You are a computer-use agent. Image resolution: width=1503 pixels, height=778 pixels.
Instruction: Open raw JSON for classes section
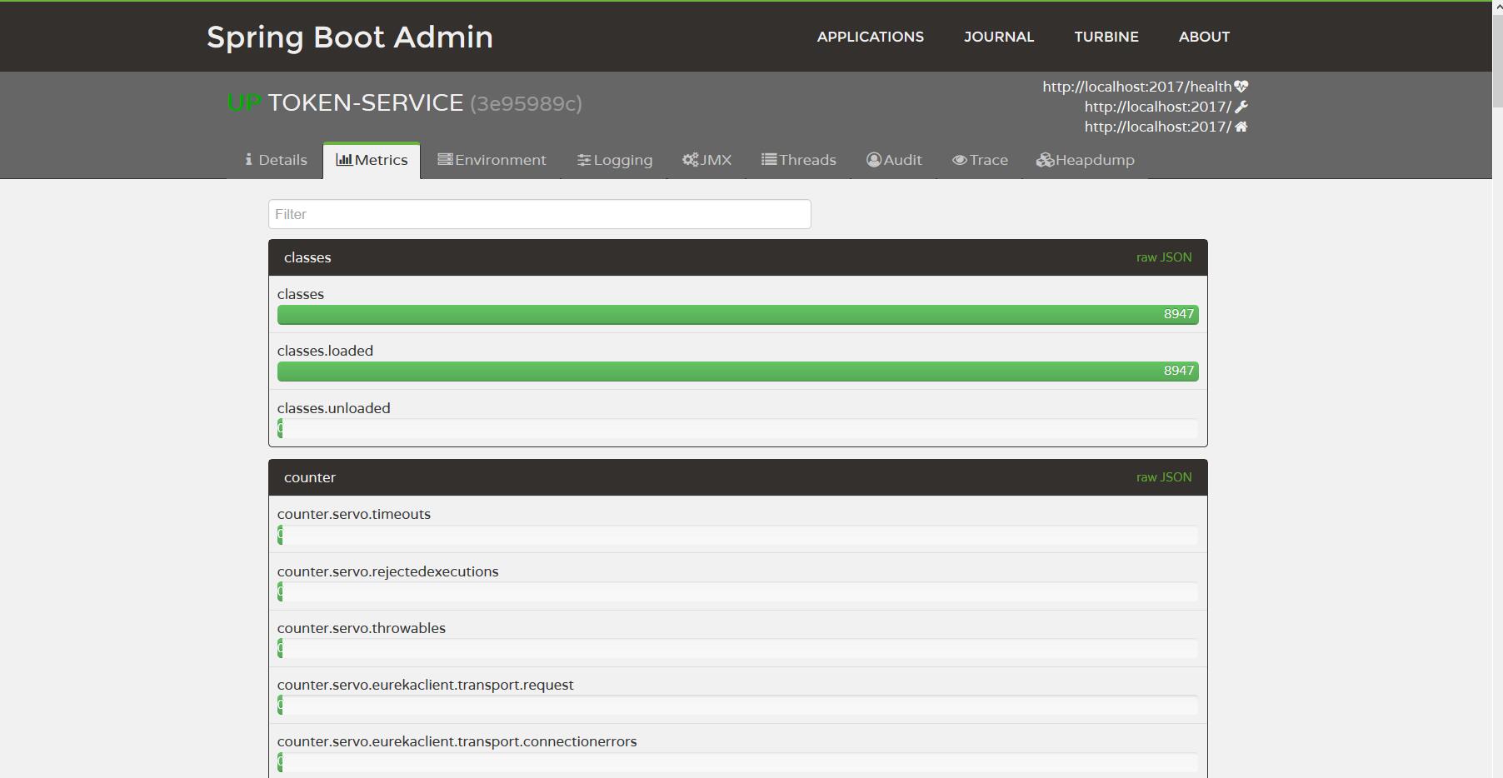(1164, 257)
